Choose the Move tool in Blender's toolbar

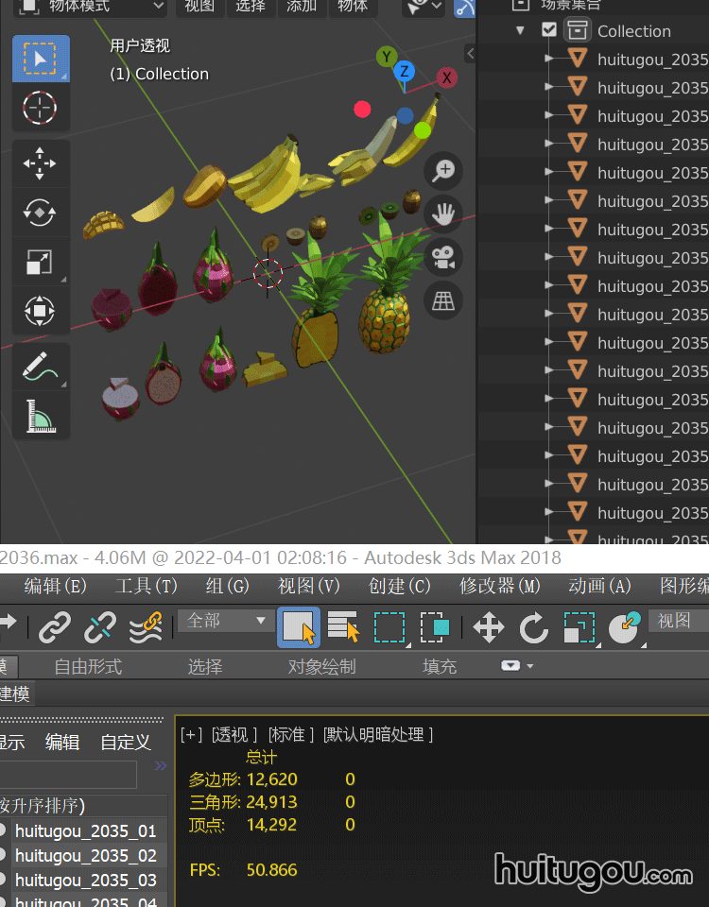(x=40, y=163)
